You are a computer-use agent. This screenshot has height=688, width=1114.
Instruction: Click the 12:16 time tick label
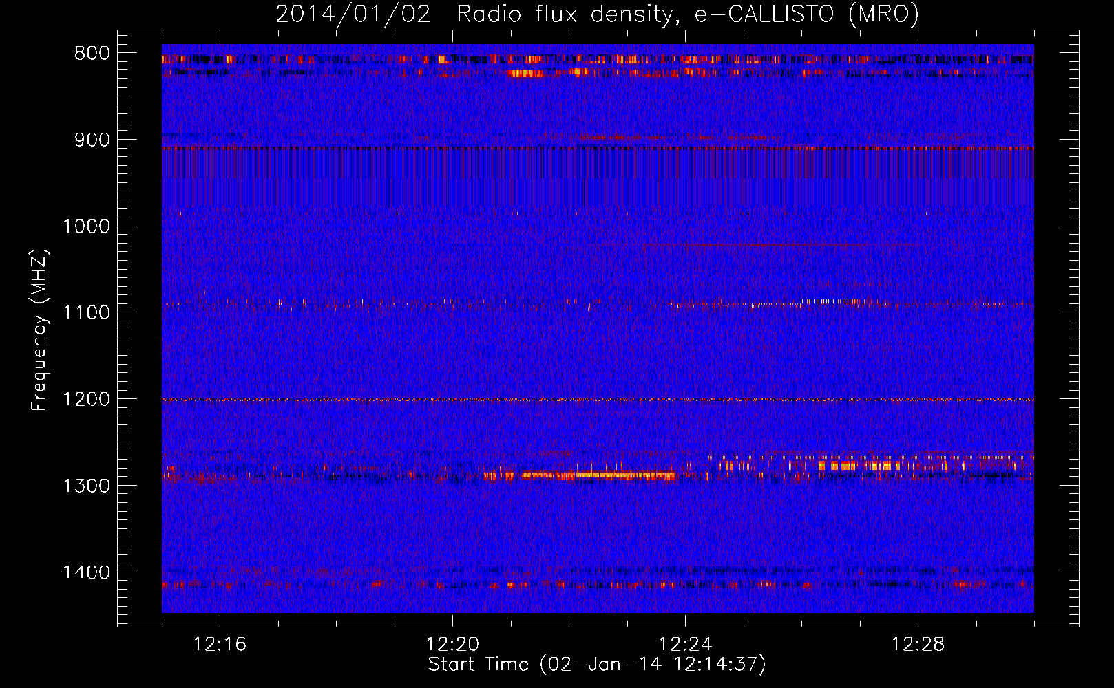coord(220,645)
